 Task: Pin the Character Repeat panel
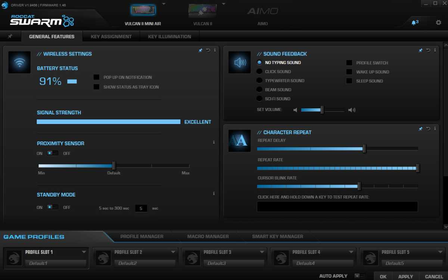pos(421,129)
